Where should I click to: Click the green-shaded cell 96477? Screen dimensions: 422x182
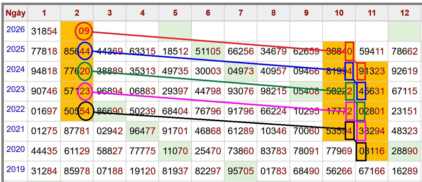142,131
